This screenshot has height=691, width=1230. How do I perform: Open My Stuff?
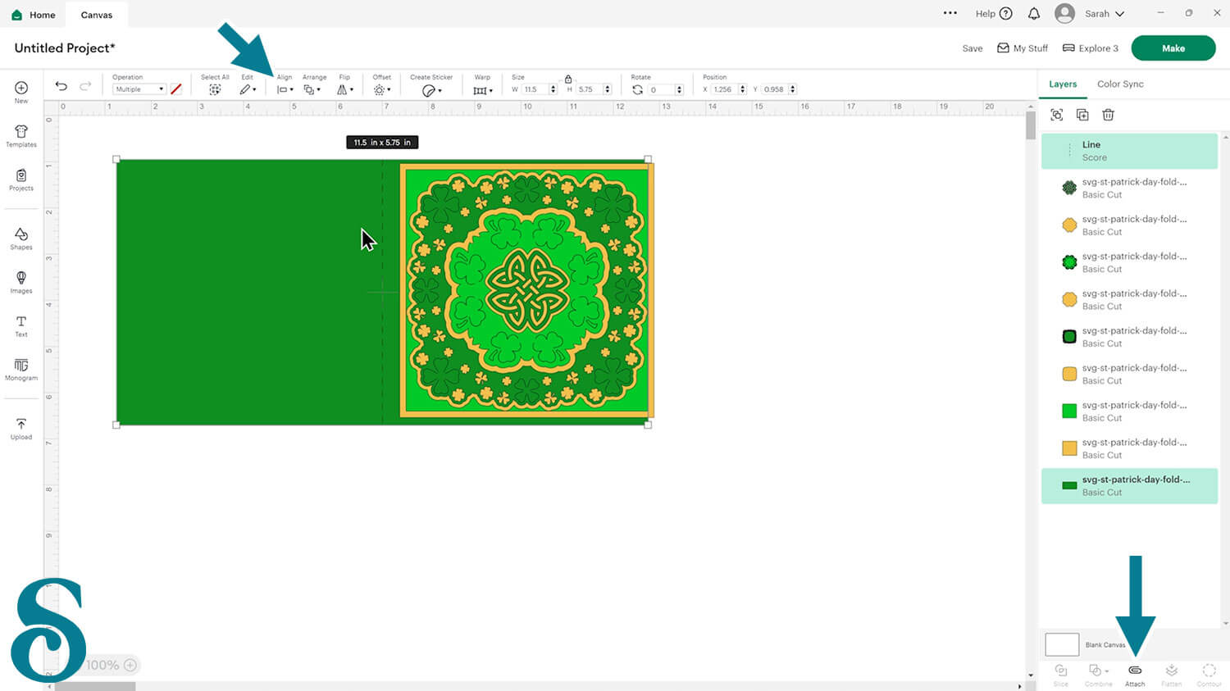coord(1023,48)
